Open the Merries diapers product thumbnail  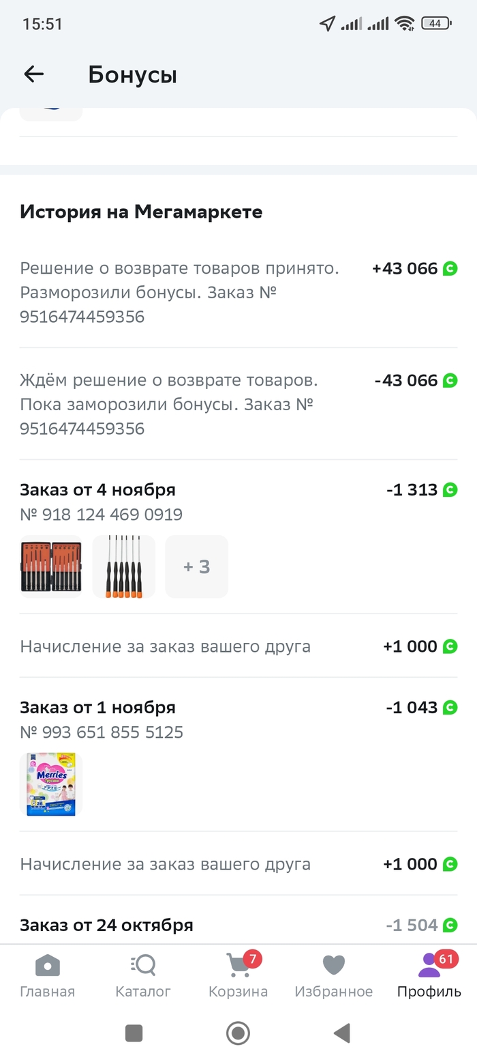coord(51,784)
